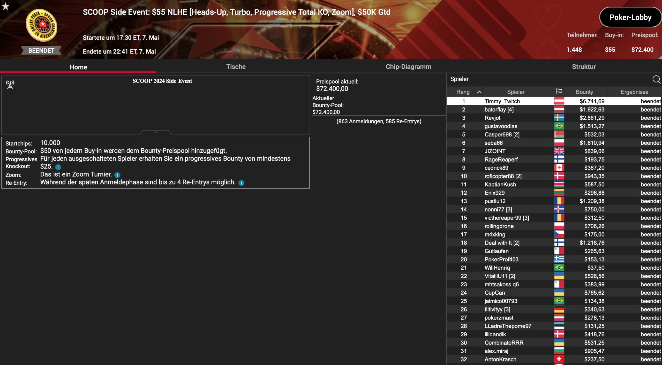Viewport: 662px width, 365px height.
Task: Click Canada flag in cedrick89 row
Action: (x=559, y=168)
